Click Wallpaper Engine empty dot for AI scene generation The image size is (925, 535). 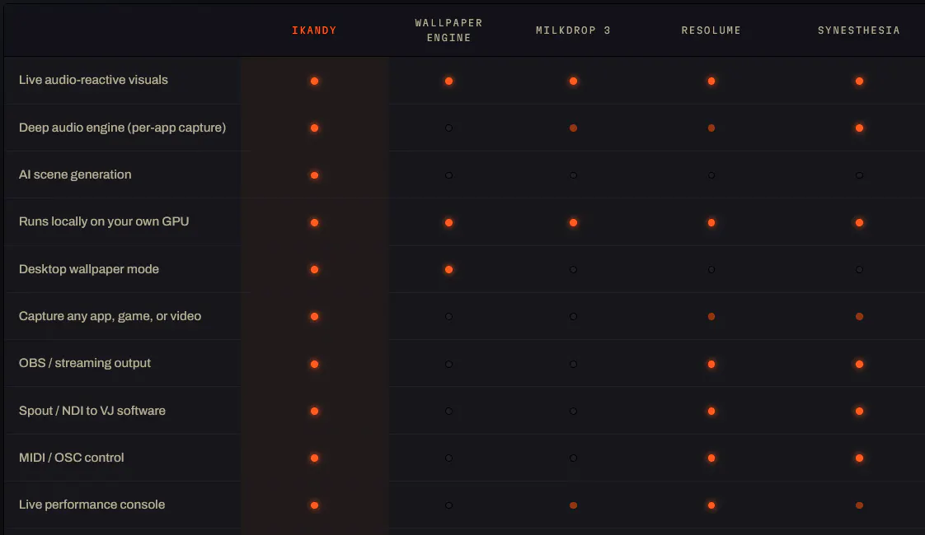coord(449,175)
